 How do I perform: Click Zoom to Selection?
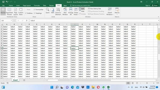58,11
